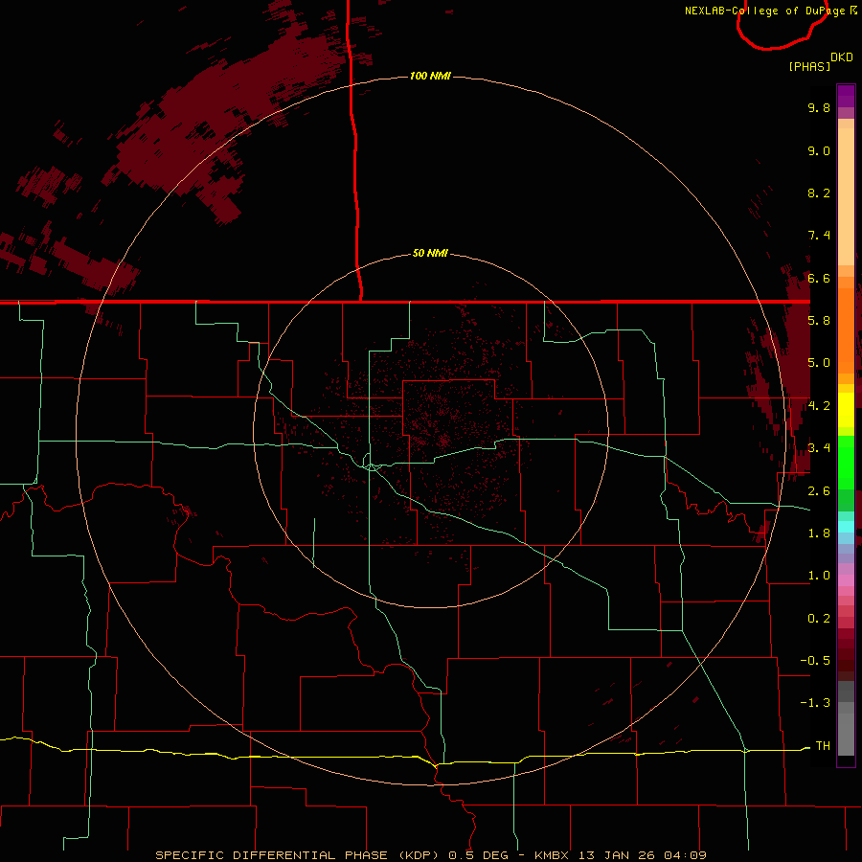Click the pink segment of the color bar
862x862 pixels.
846,580
